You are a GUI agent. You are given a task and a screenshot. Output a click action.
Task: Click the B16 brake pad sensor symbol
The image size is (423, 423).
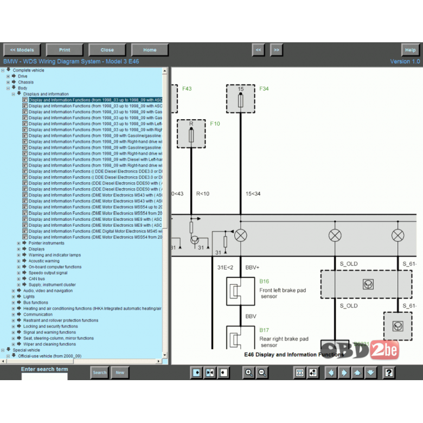point(240,291)
